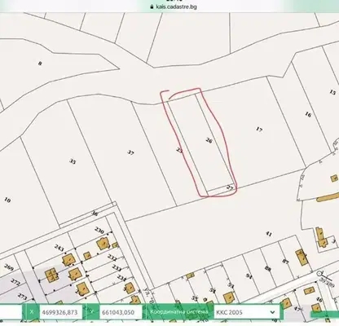Open the KKC 2005 coordinate system dropdown
This screenshot has width=339, height=326.
(x=247, y=312)
